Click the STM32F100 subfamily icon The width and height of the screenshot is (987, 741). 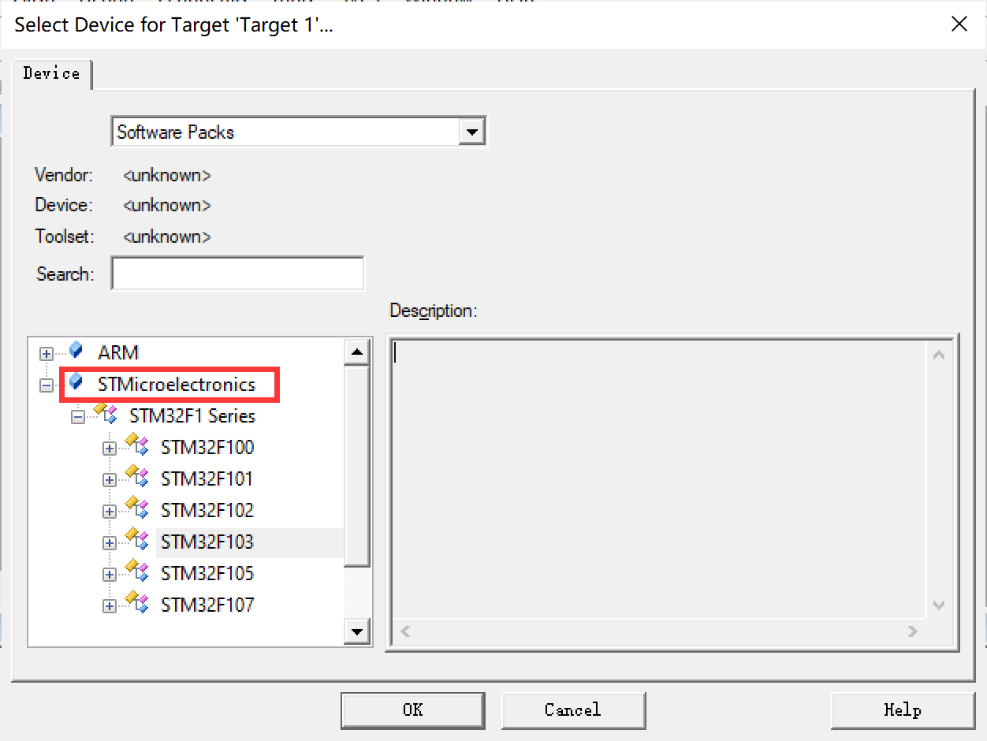[137, 445]
